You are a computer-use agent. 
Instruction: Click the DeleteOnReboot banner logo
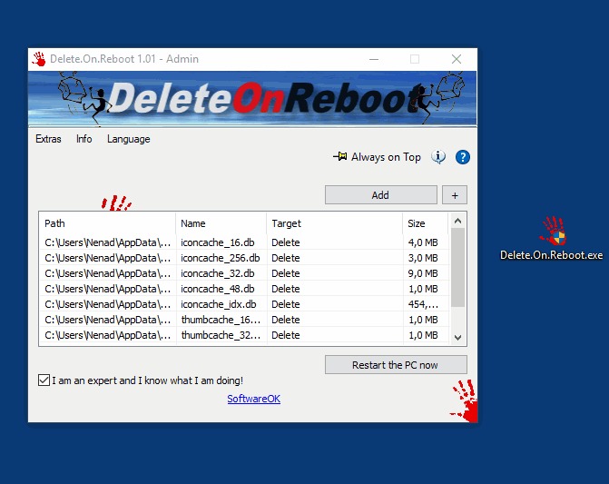(x=252, y=98)
